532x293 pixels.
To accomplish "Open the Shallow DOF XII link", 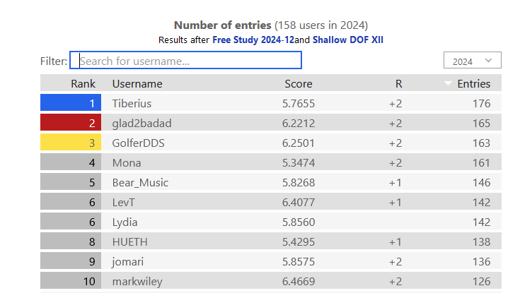I will pyautogui.click(x=348, y=40).
